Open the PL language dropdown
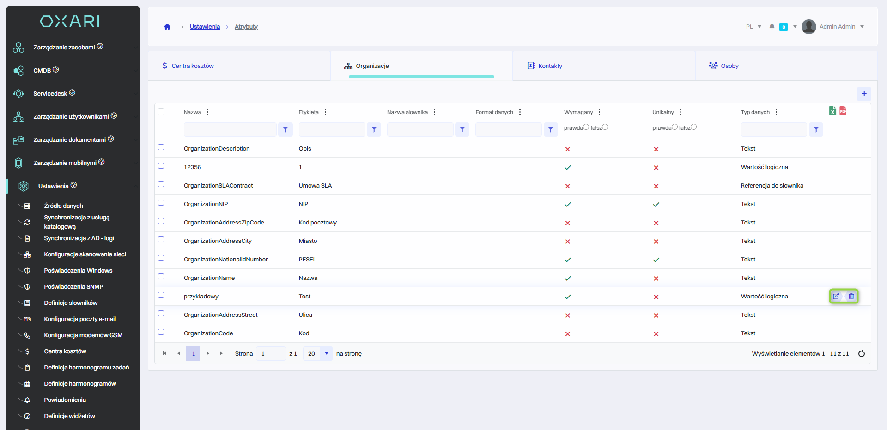This screenshot has width=887, height=430. [x=753, y=27]
